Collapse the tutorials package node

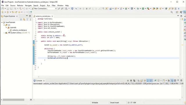tap(6, 27)
